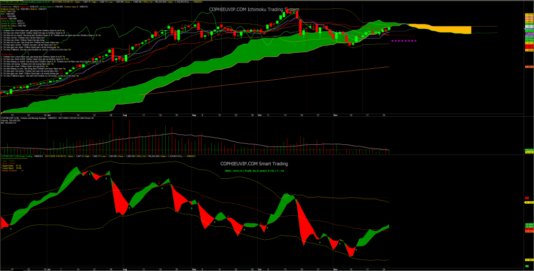
Task: Click 'Oct' on the bottom time axis
Action: point(259,269)
